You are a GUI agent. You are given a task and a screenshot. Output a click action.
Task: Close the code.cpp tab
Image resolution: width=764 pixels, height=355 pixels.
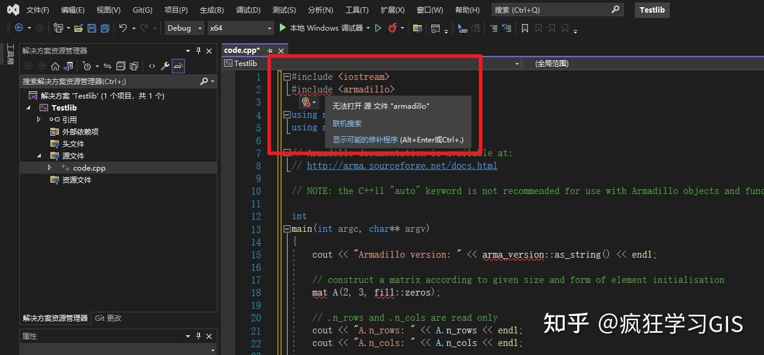(x=280, y=50)
